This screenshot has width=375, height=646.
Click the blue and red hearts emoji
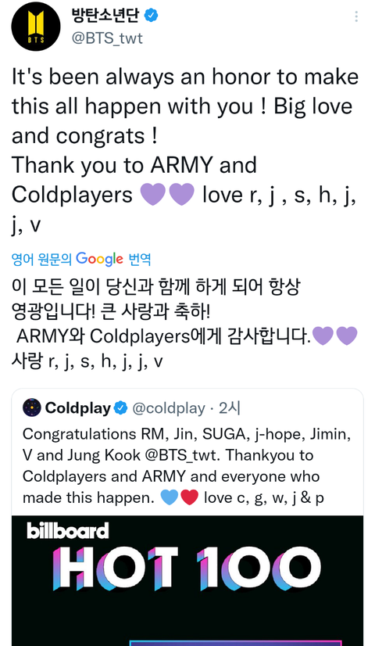click(x=179, y=497)
